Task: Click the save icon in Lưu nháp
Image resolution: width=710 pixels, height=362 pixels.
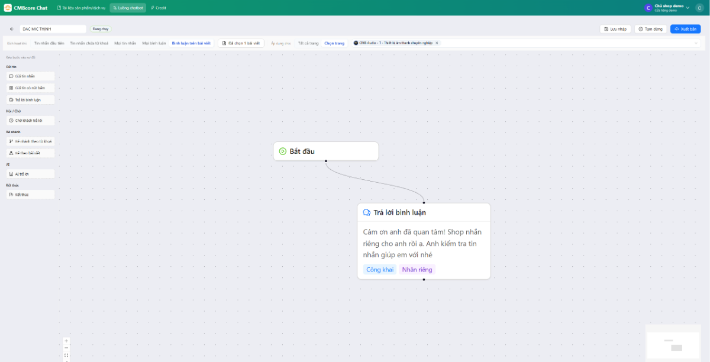Action: (x=606, y=29)
